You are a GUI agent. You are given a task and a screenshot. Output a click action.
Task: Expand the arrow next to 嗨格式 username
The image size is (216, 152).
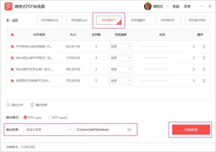pos(168,6)
